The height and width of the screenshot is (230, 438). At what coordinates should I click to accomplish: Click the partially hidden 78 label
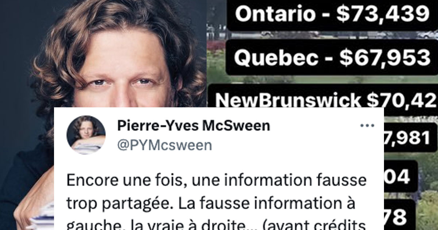[x=400, y=216]
